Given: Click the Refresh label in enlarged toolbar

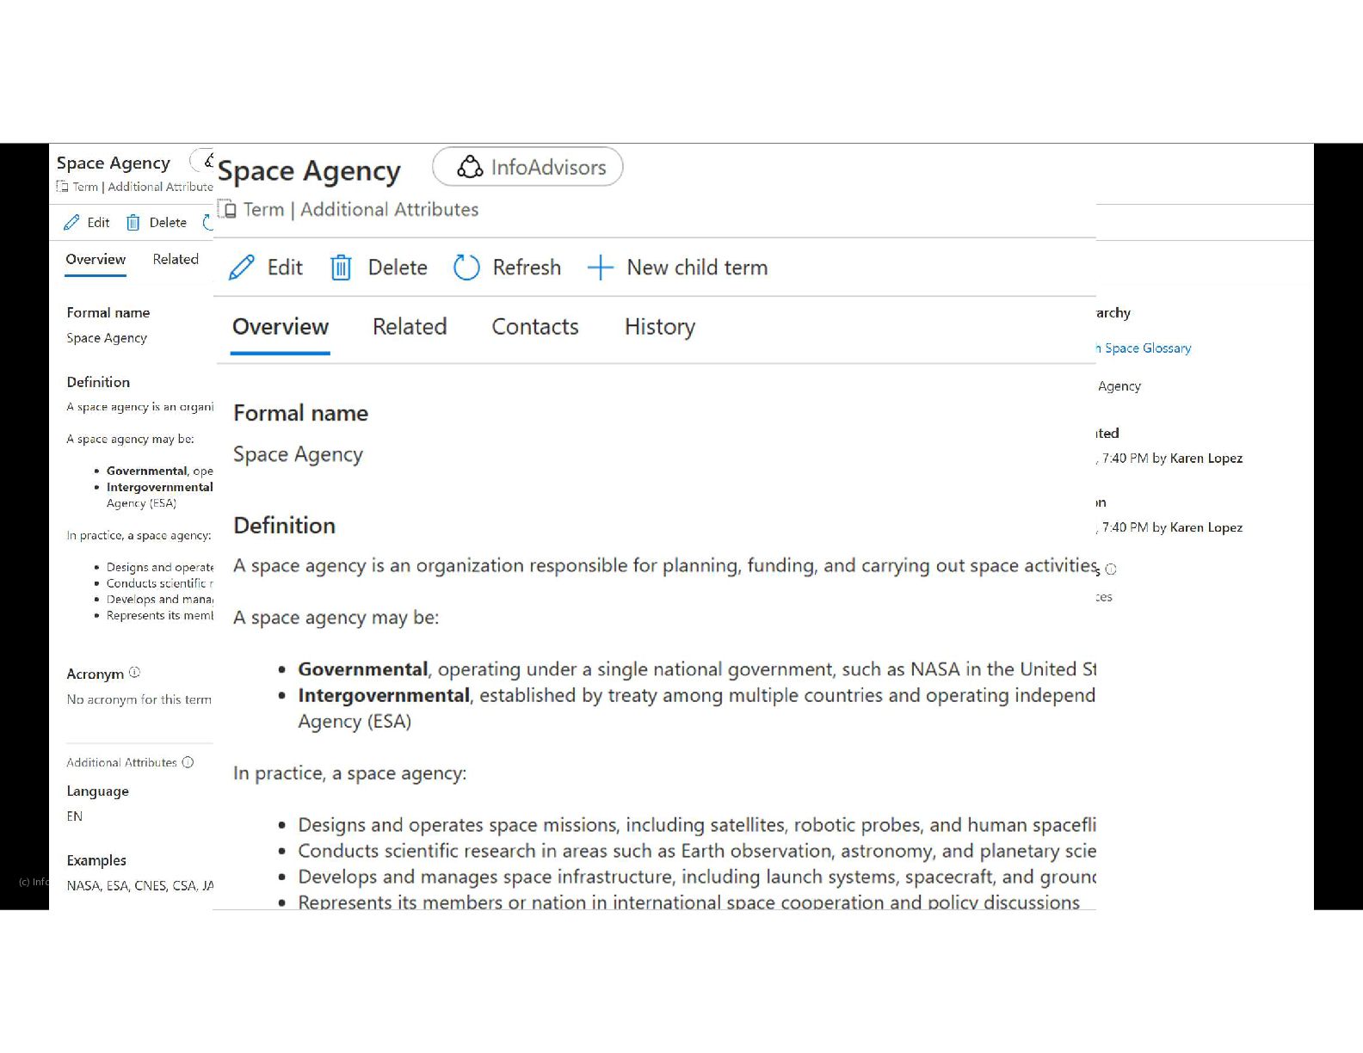Looking at the screenshot, I should click(527, 268).
